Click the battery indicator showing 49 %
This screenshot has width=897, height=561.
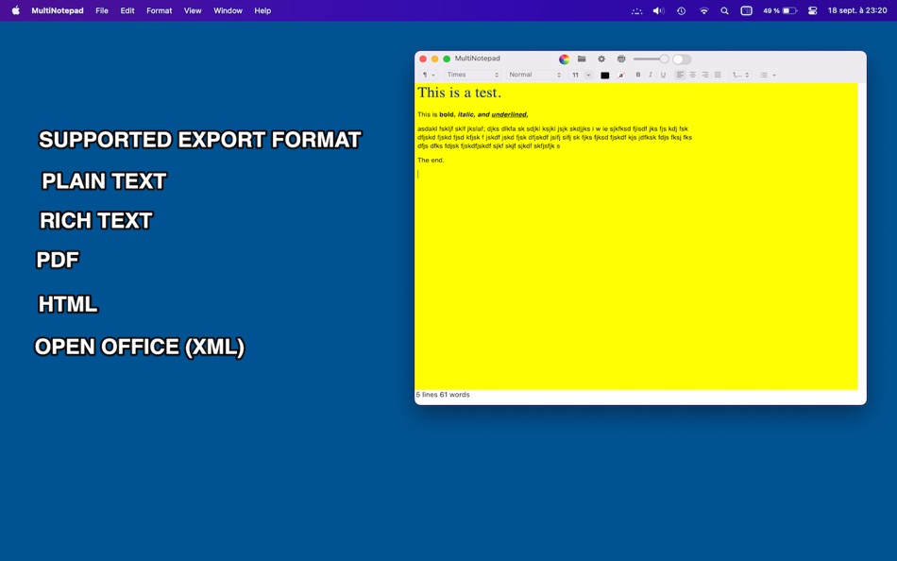pos(780,10)
